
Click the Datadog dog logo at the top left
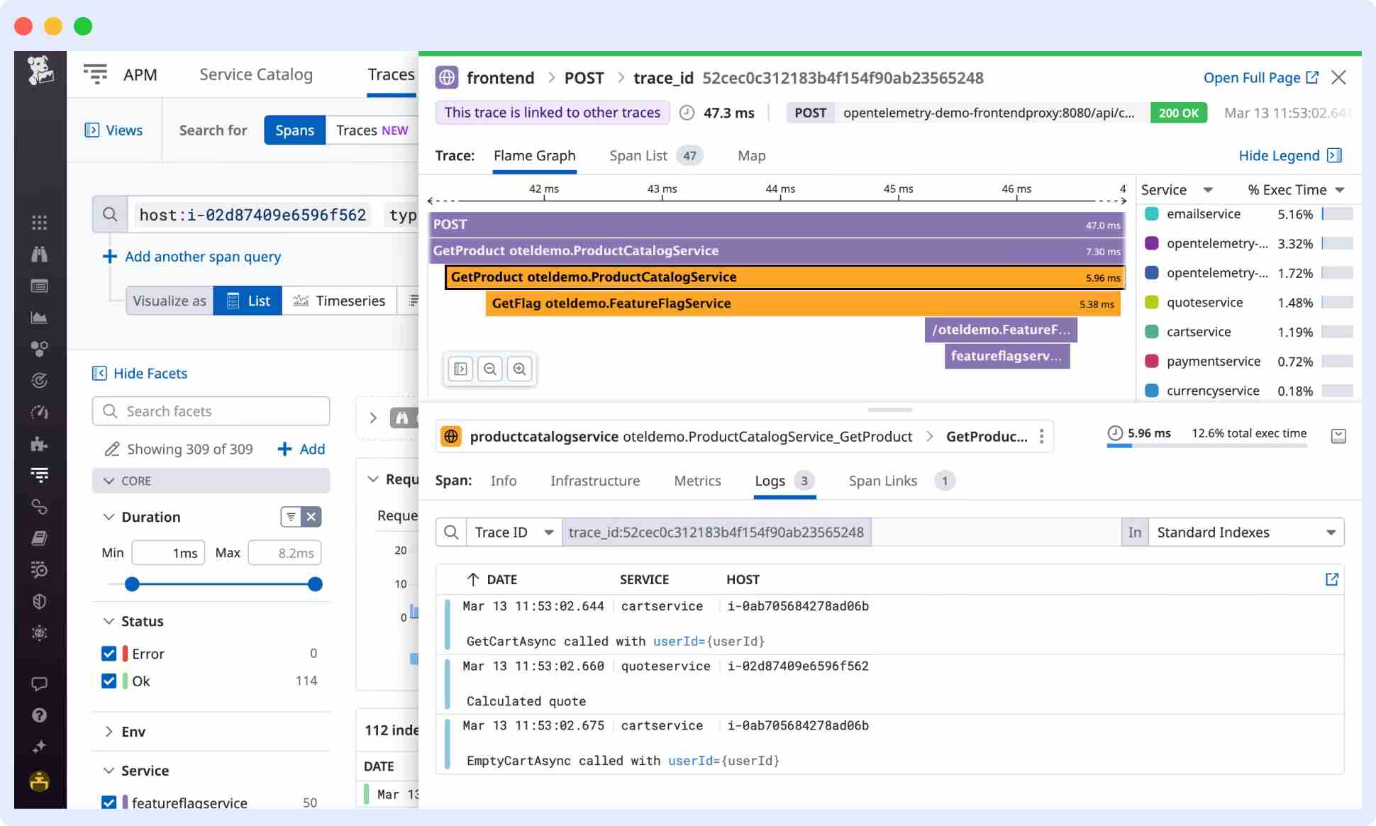pos(40,69)
